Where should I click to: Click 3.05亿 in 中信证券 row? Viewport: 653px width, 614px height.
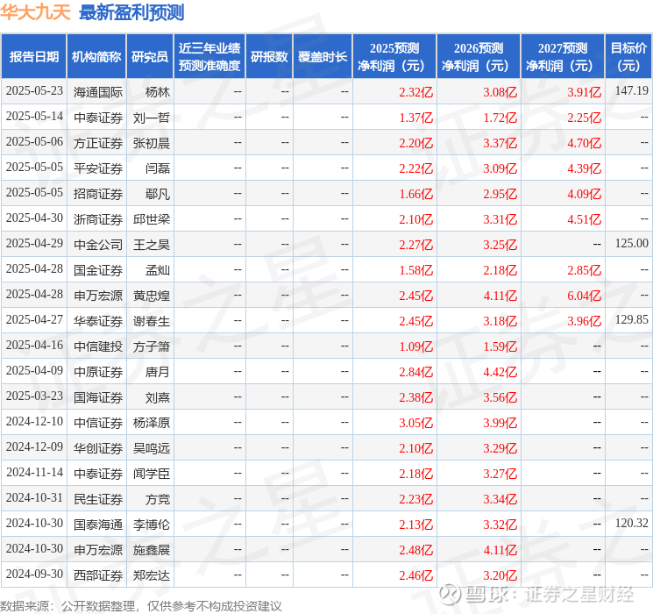coord(415,423)
